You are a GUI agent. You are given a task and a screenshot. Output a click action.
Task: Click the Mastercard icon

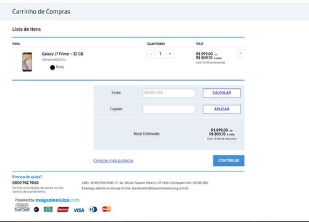[x=106, y=209]
